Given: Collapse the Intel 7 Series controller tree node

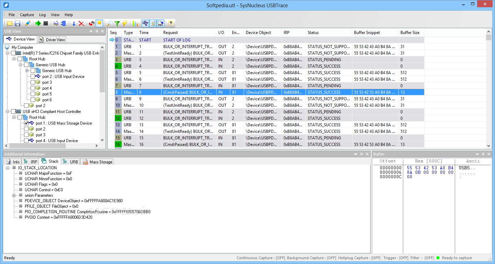Looking at the screenshot, I should 7,53.
